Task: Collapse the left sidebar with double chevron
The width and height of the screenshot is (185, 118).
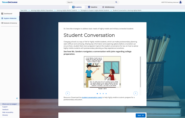Action: [17, 98]
